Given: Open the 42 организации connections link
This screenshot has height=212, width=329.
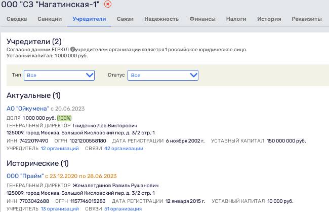Looking at the screenshot, I should pyautogui.click(x=124, y=149).
